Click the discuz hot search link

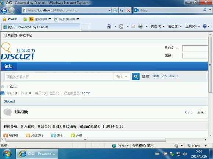point(174,76)
